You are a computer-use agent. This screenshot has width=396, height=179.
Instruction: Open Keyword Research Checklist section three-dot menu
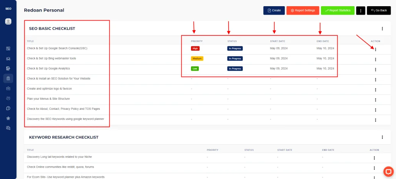click(382, 137)
